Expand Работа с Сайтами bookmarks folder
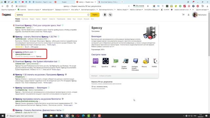Image resolution: width=210 pixels, height=118 pixels. pyautogui.click(x=136, y=10)
